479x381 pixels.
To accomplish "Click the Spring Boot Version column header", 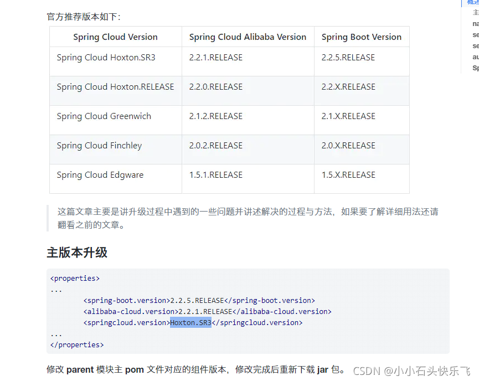I will tap(361, 37).
